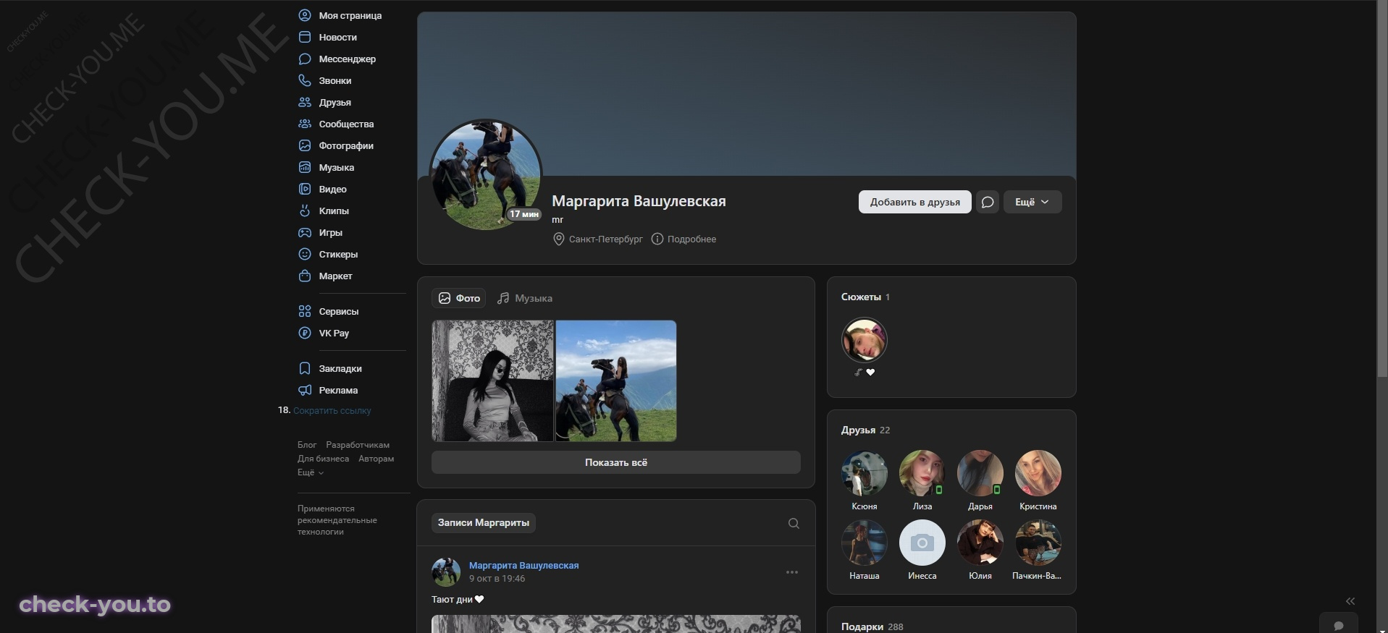Click the Клипы hand icon

(305, 211)
